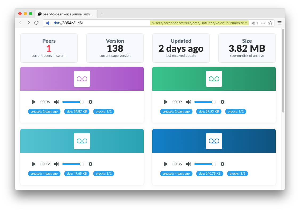Click 'created: 2 days ago' on green card
Screen dimensions: 300x211
point(176,111)
